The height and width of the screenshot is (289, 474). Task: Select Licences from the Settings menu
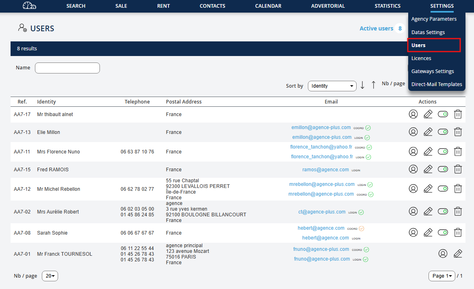tap(421, 58)
